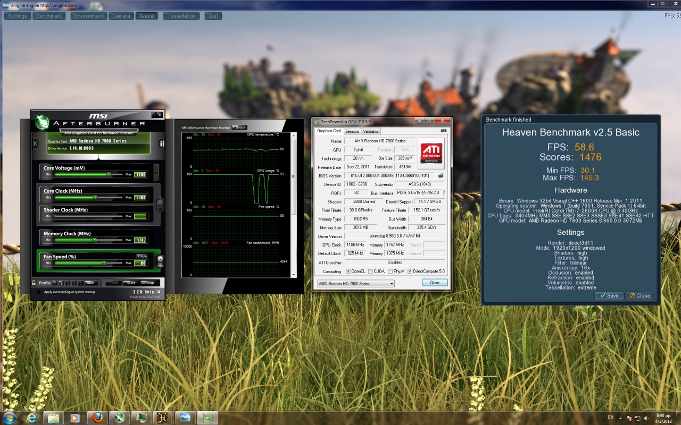Click Reset in MSI Afterburner

click(131, 283)
